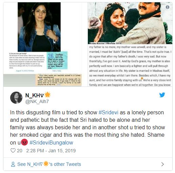Viewport: 175px width, 173px height.
Task: View the 20 likes count
Action: coord(20,151)
